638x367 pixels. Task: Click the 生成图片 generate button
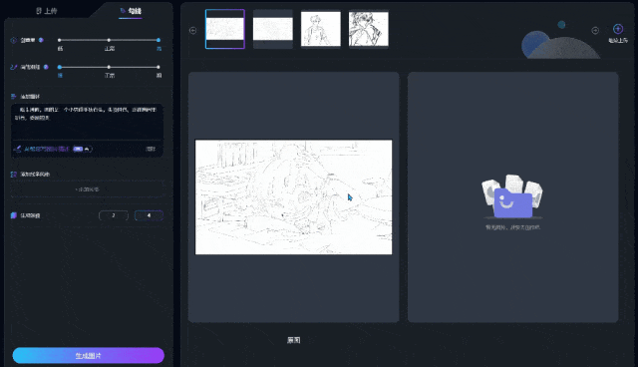[x=89, y=356]
